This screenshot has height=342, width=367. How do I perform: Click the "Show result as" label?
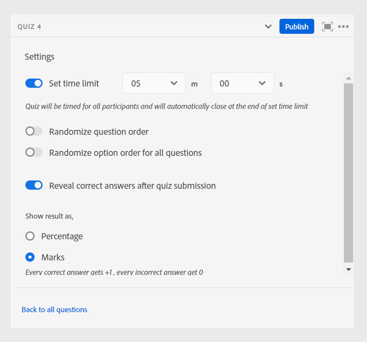coord(49,216)
